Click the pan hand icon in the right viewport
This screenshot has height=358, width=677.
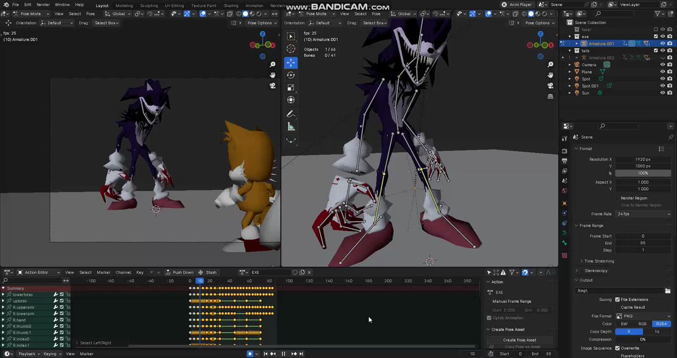point(550,75)
